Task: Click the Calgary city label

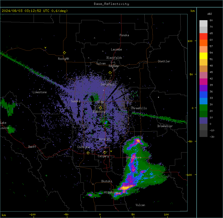Action: (x=103, y=156)
